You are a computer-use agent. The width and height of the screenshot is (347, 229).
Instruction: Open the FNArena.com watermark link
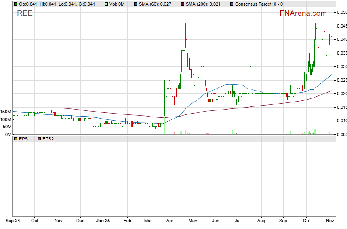pyautogui.click(x=303, y=13)
